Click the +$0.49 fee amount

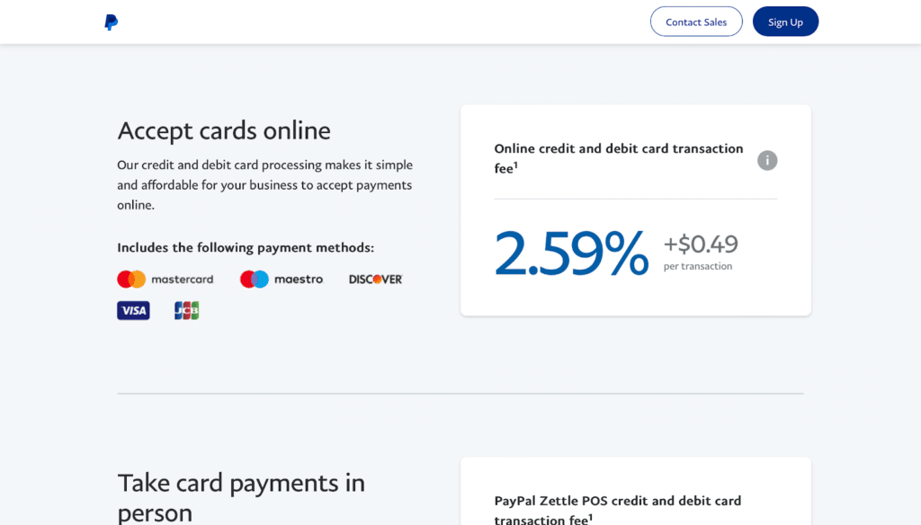pos(701,244)
